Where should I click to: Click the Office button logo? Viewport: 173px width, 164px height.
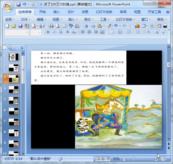[x=8, y=7]
